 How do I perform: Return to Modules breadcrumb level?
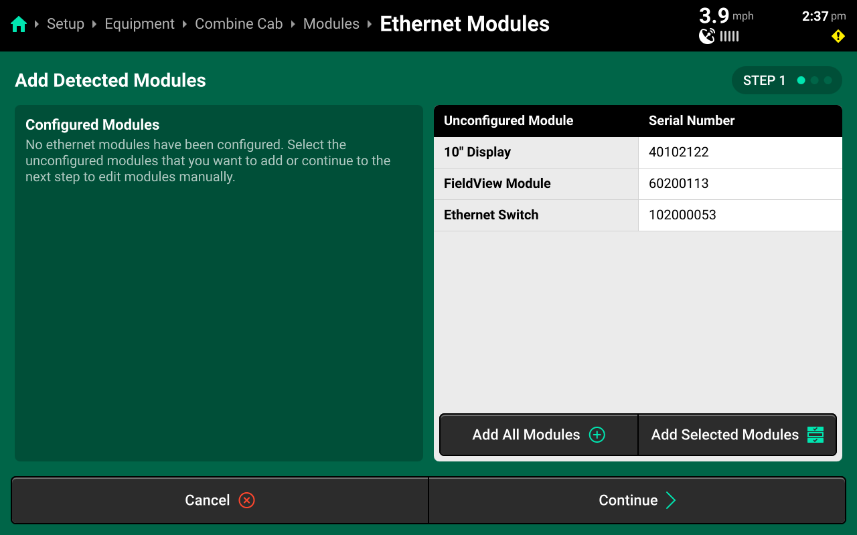click(331, 24)
